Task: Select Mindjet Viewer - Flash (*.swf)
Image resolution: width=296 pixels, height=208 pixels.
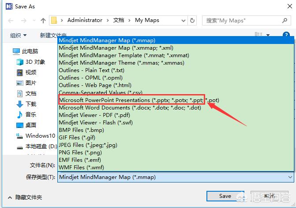Action: (x=176, y=123)
